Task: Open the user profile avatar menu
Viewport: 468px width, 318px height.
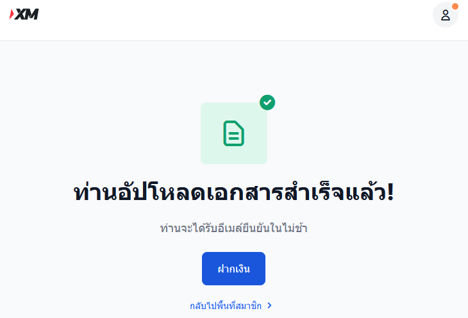Action: tap(446, 15)
